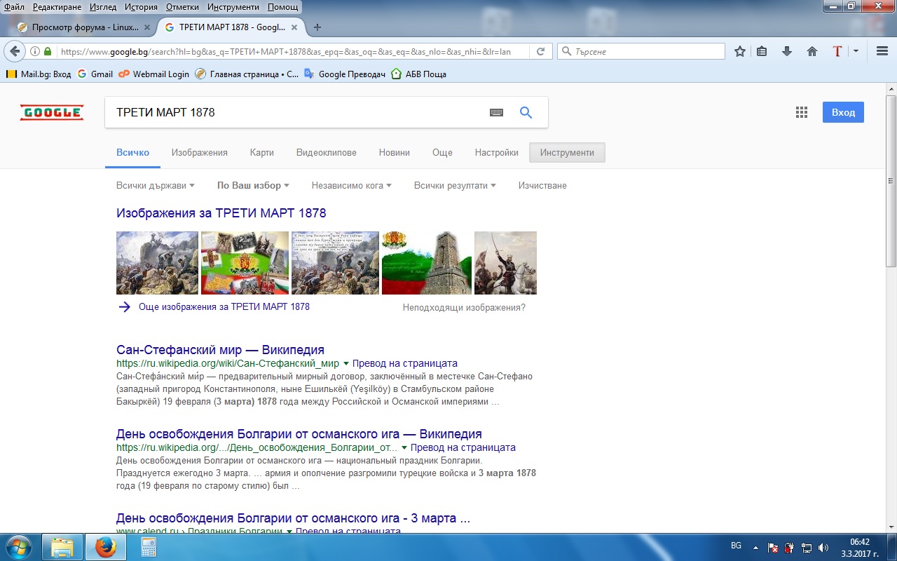
Task: Expand the Още search category menu
Action: pyautogui.click(x=442, y=152)
